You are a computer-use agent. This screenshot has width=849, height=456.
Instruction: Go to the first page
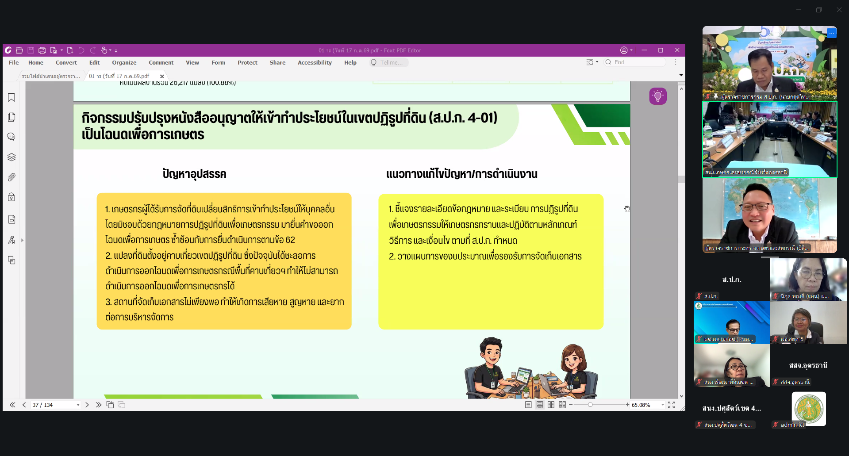12,405
